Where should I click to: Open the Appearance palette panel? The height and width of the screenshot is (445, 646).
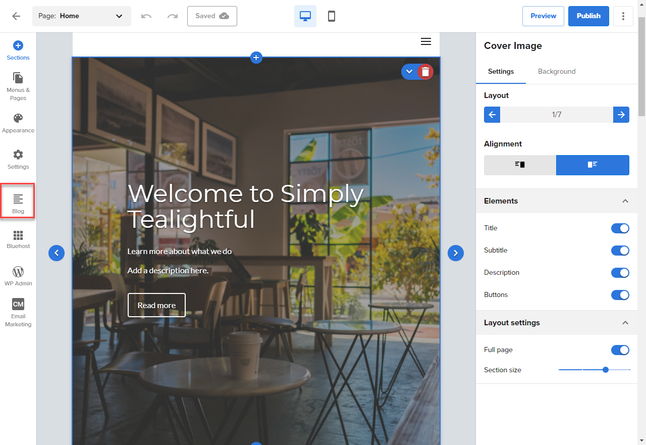(x=18, y=123)
